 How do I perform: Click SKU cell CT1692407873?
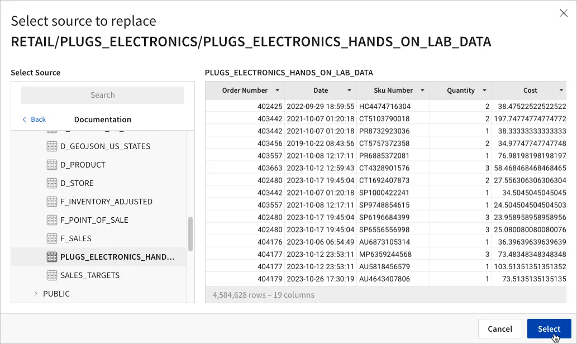pos(393,180)
